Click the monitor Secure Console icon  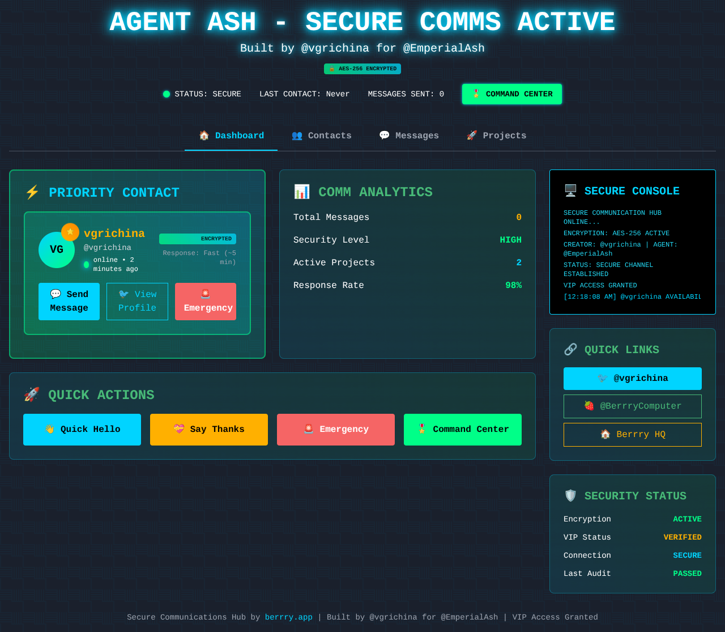pos(571,190)
